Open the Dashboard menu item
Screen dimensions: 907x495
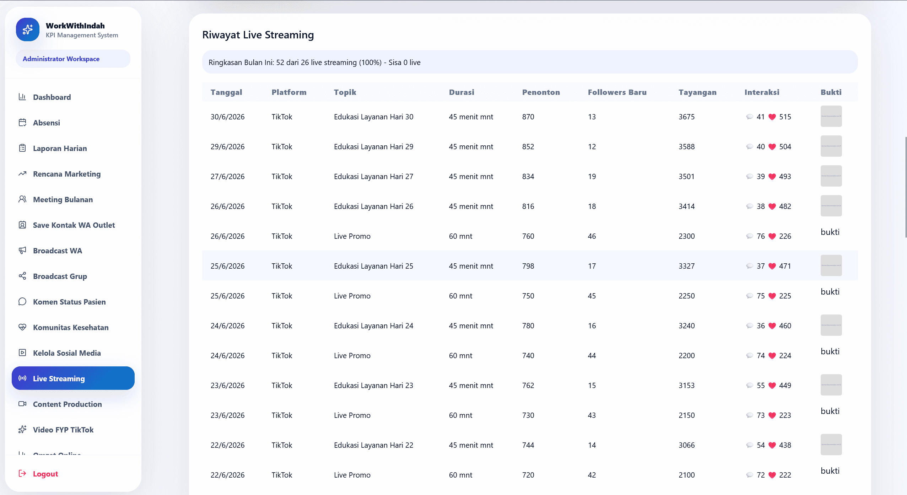tap(73, 97)
